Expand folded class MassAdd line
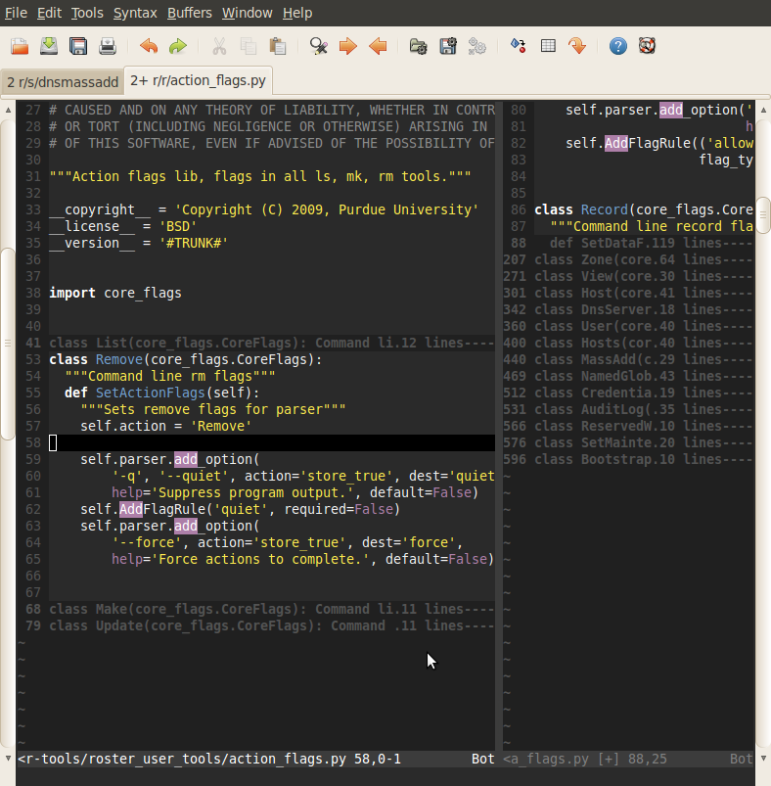771x786 pixels. pyautogui.click(x=644, y=359)
